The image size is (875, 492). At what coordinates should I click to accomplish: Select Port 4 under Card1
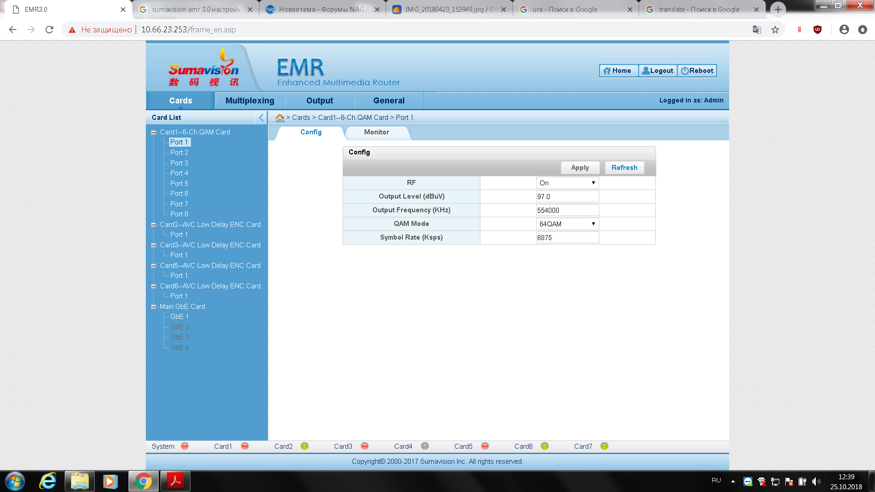[x=179, y=173]
